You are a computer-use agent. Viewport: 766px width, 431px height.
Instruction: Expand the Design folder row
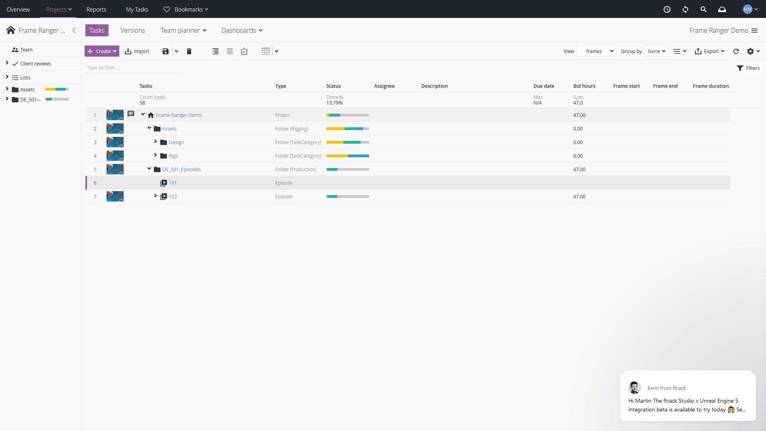click(156, 142)
